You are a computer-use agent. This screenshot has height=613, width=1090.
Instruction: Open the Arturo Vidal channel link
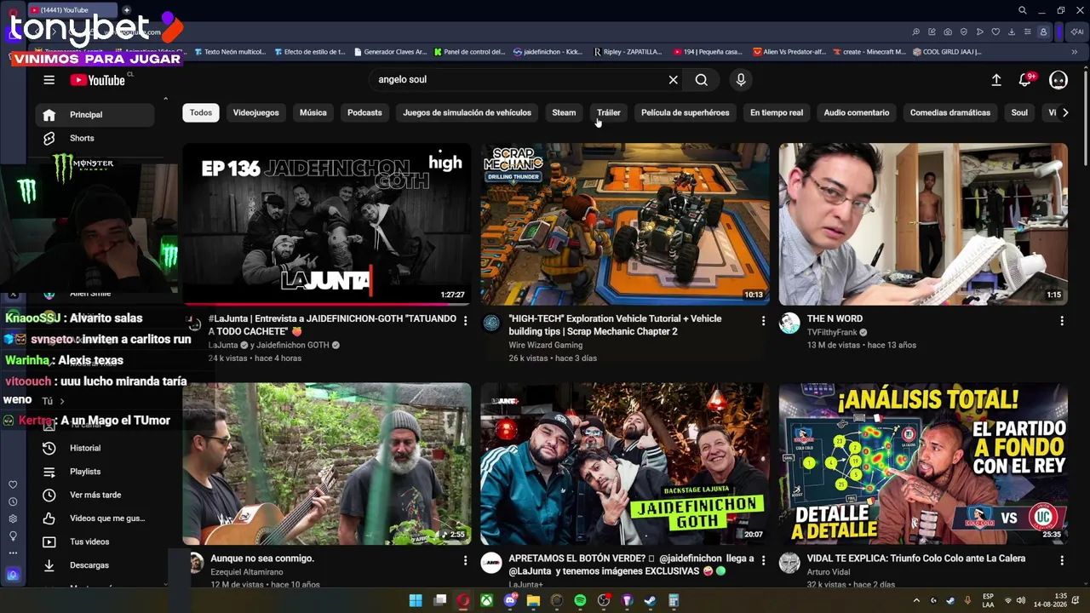pyautogui.click(x=829, y=572)
